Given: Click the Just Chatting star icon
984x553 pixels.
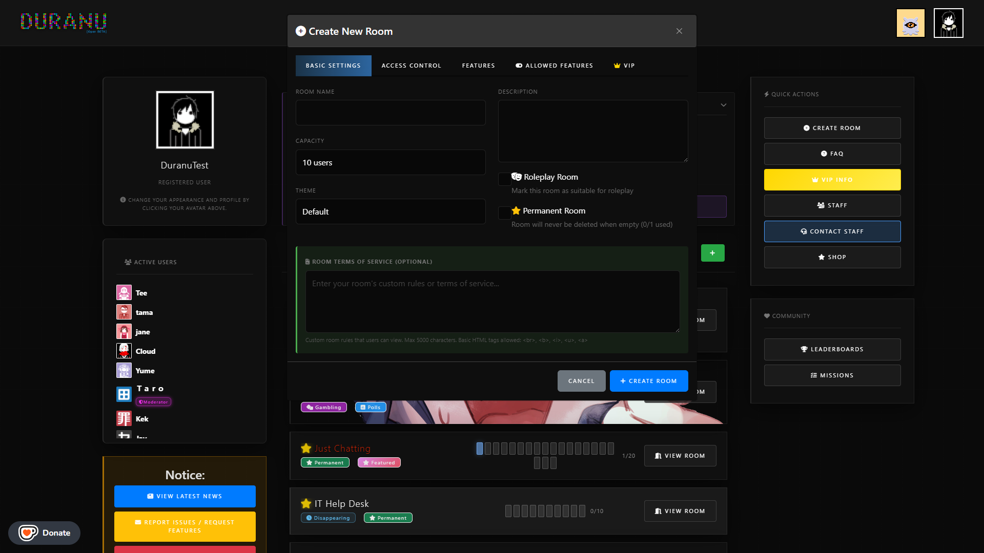Looking at the screenshot, I should tap(306, 449).
